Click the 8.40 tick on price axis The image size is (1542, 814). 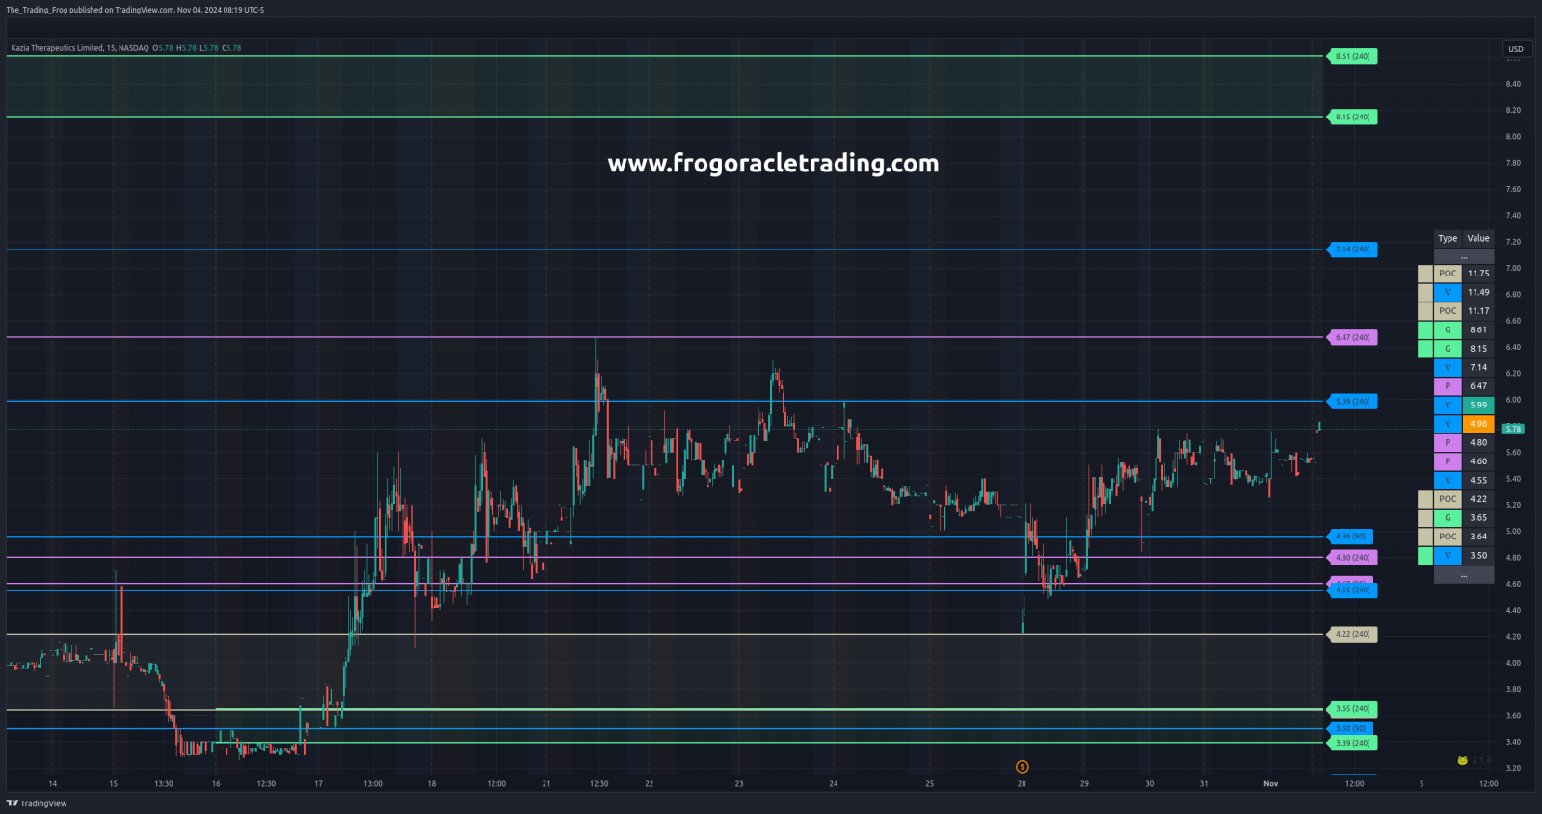[x=1513, y=84]
